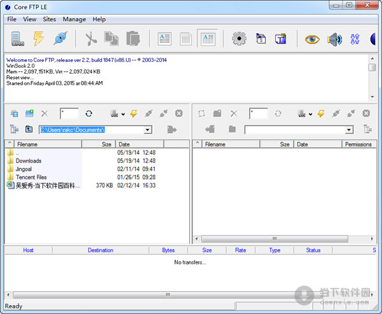382x314 pixels.
Task: Open the Sites menu
Action: [49, 19]
